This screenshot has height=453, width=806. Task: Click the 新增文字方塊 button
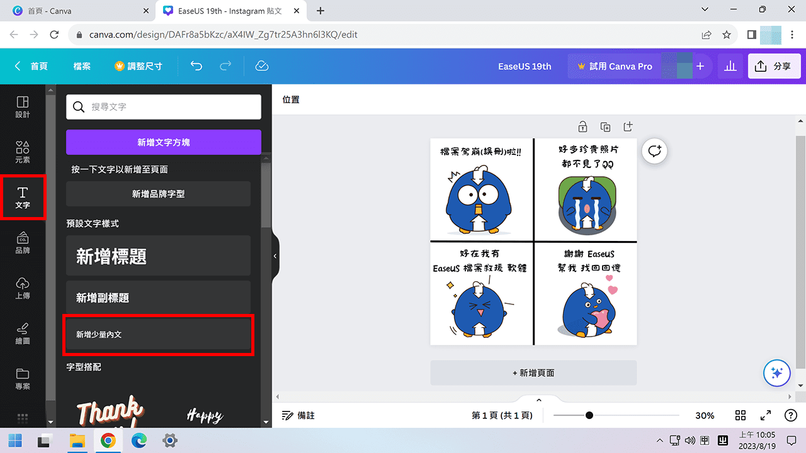pyautogui.click(x=163, y=142)
